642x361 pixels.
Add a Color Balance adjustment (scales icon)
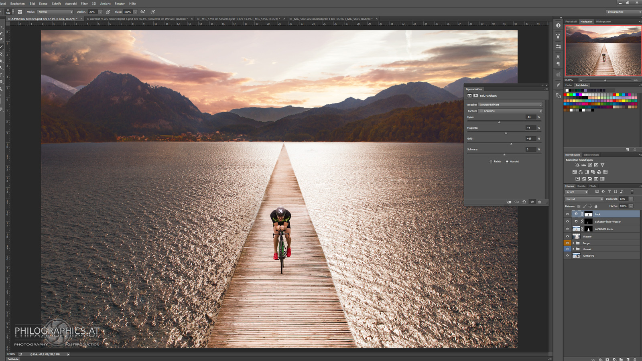[581, 172]
